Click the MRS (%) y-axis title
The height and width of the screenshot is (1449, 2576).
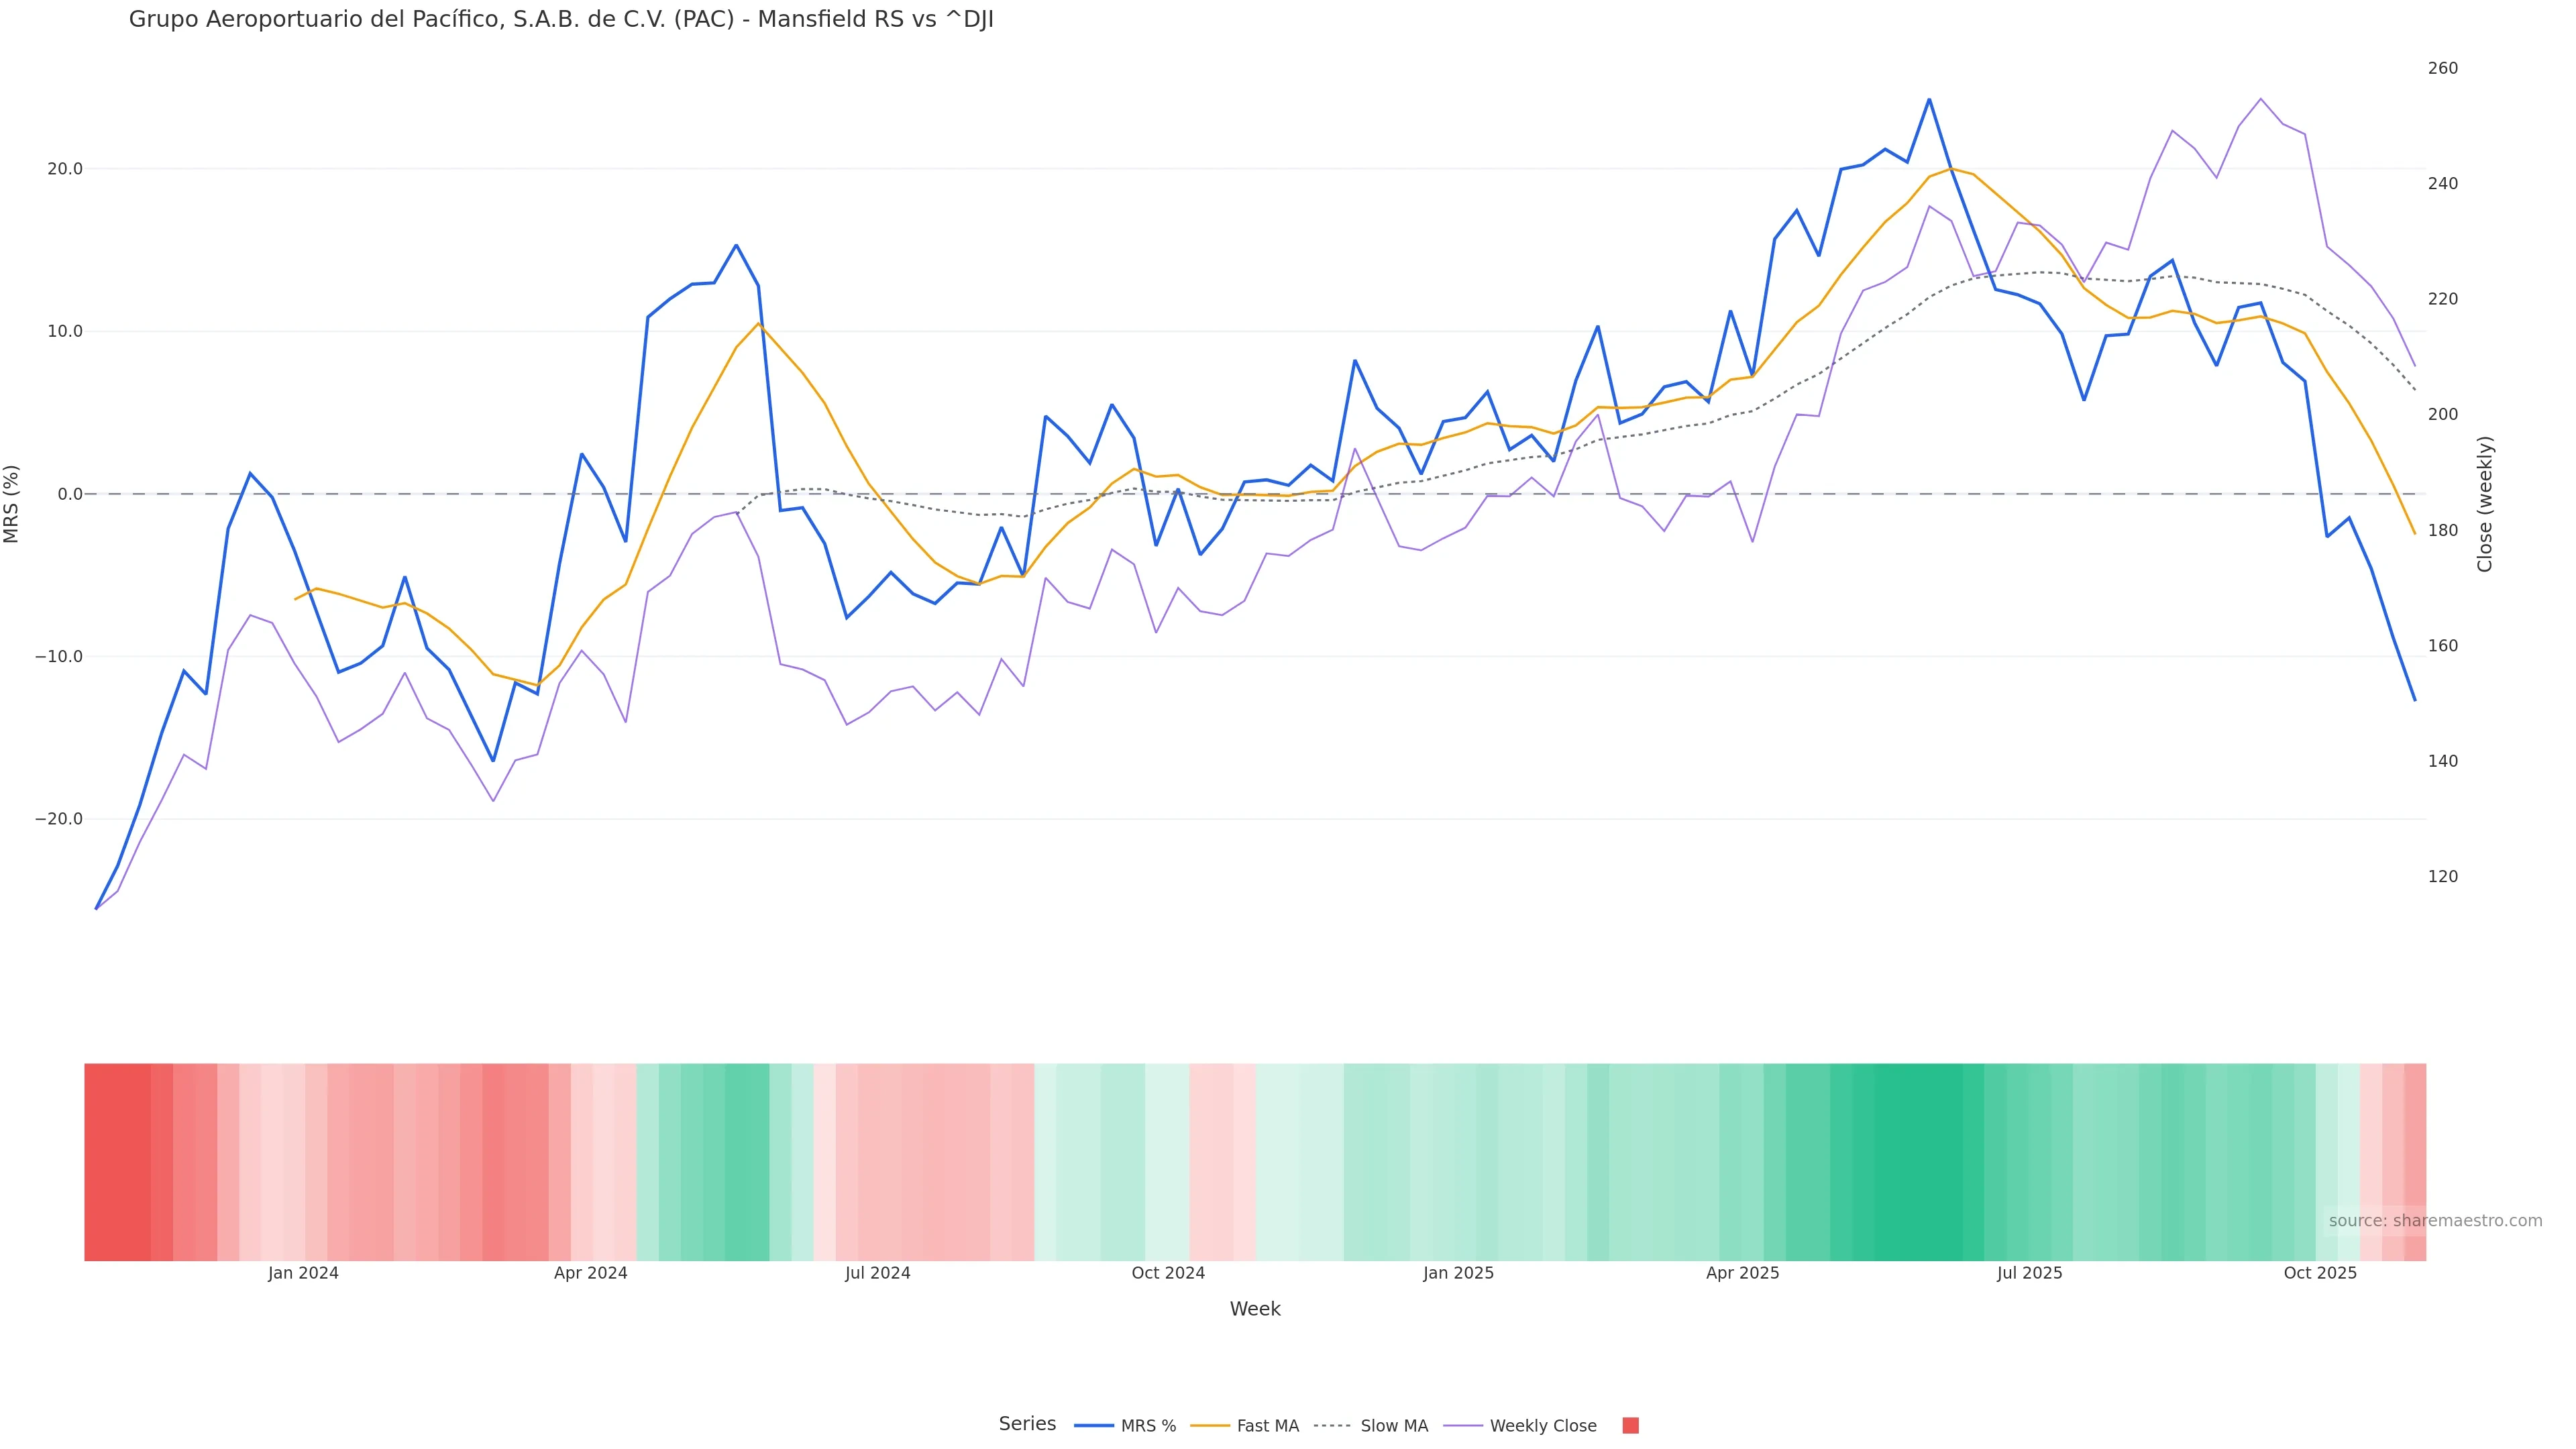click(x=12, y=504)
